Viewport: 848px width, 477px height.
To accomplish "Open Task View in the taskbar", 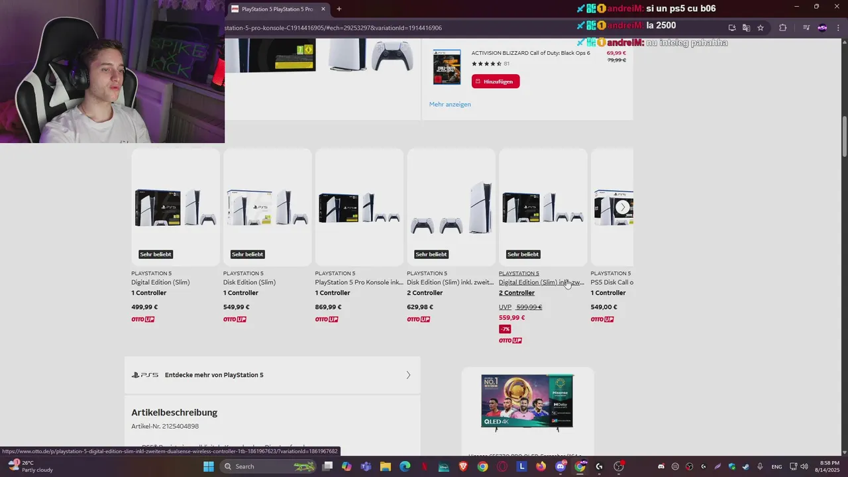I will pyautogui.click(x=327, y=466).
